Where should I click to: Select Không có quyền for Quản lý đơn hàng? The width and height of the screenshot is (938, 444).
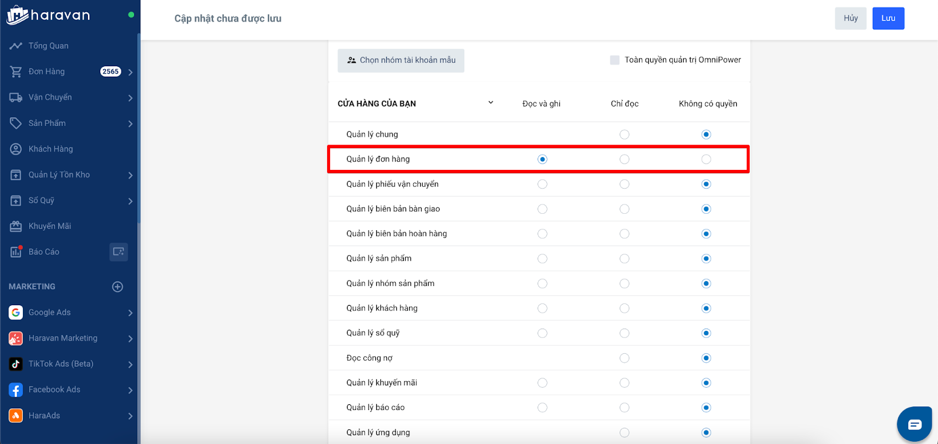[x=706, y=159]
